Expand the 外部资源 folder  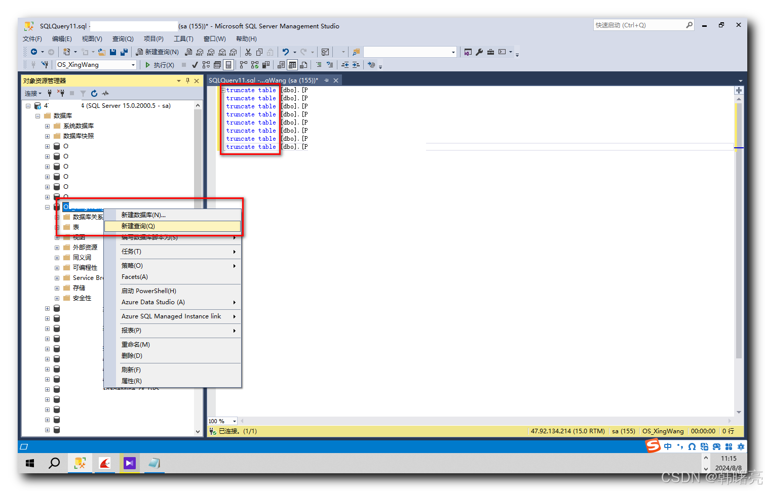[x=57, y=248]
